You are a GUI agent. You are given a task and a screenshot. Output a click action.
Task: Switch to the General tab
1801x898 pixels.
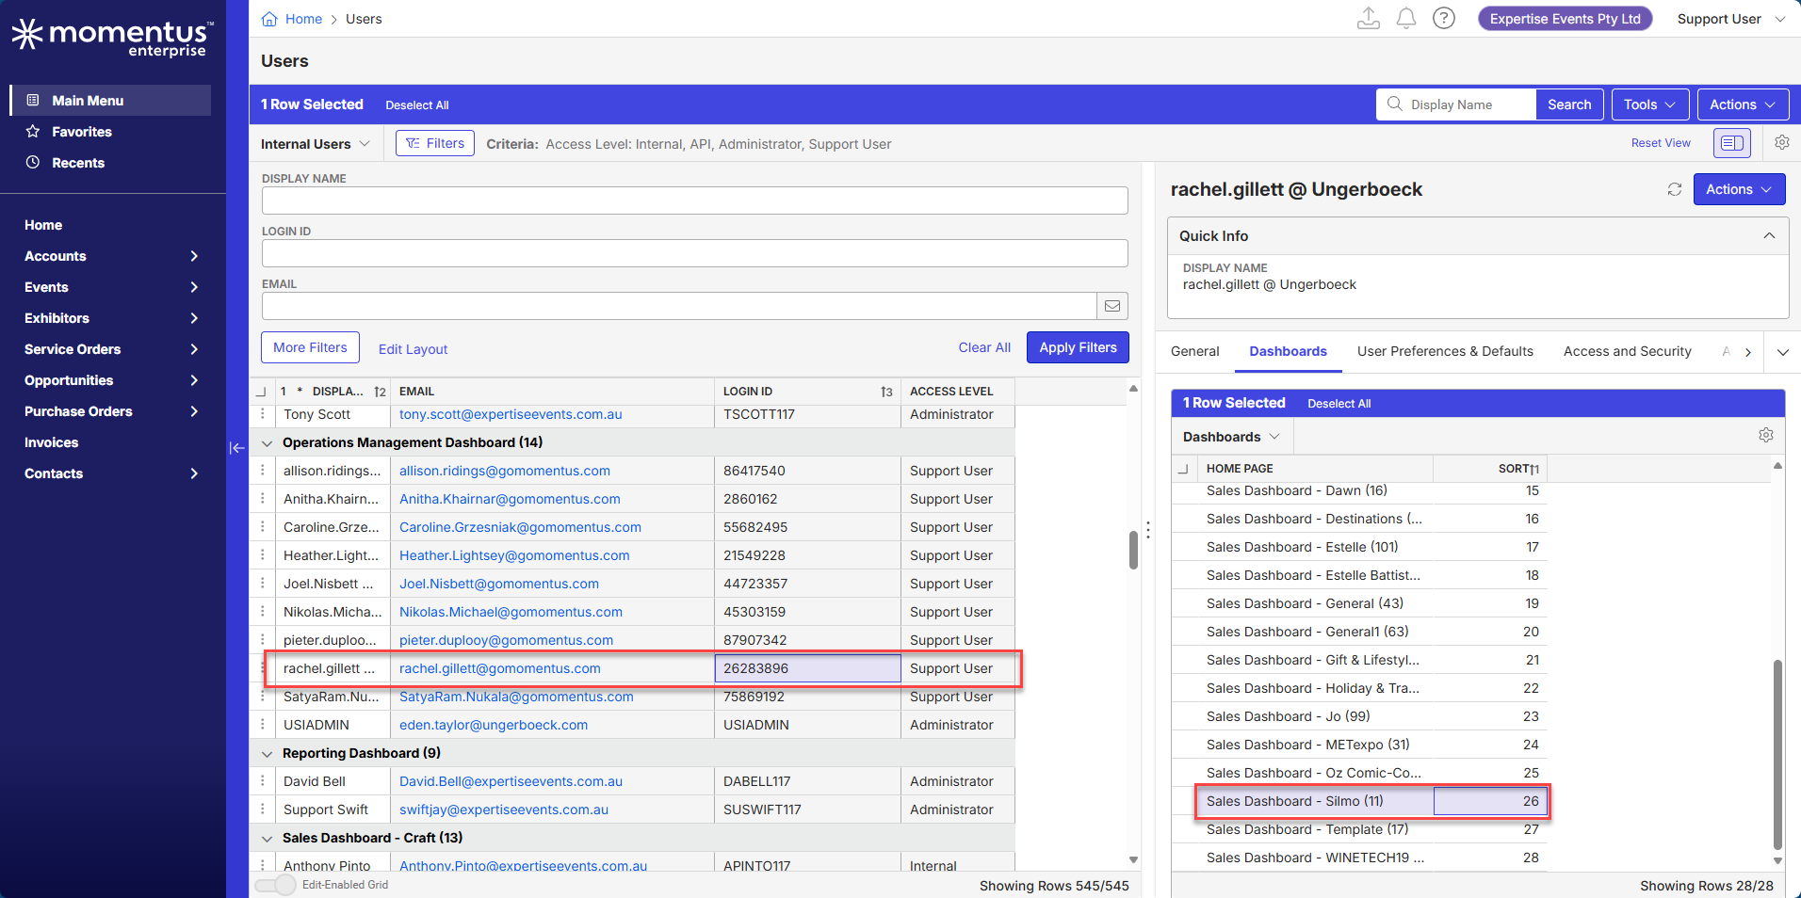[1194, 351]
